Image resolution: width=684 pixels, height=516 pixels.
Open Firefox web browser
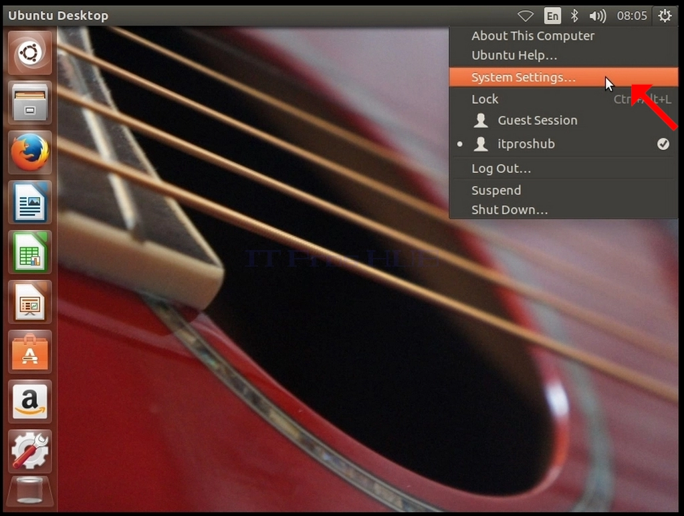click(29, 152)
